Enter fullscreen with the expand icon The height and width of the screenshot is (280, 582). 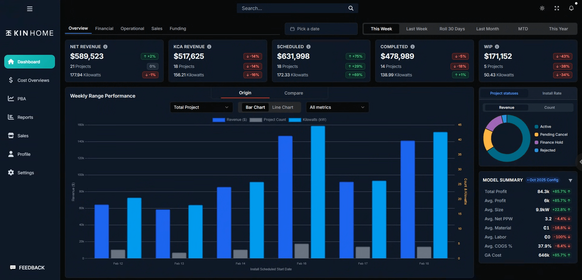tap(557, 8)
